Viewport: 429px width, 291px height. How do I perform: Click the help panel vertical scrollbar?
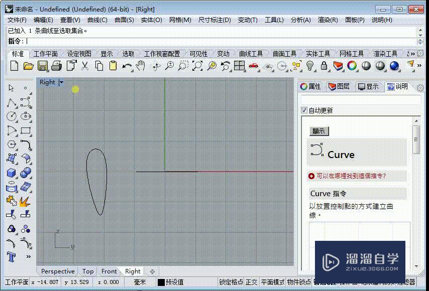click(x=416, y=140)
